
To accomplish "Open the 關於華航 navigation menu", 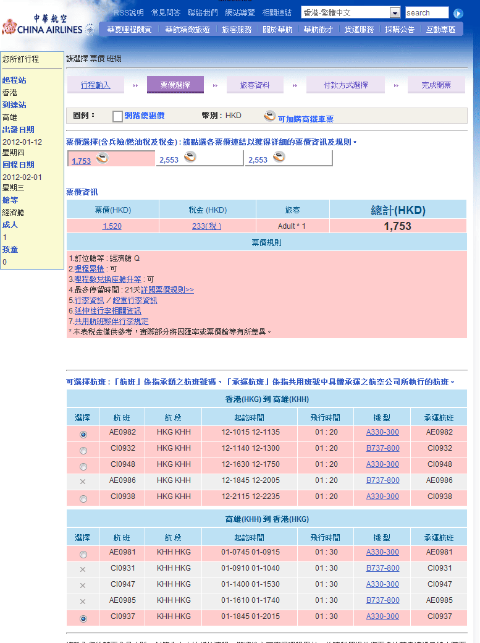I will coord(277,30).
